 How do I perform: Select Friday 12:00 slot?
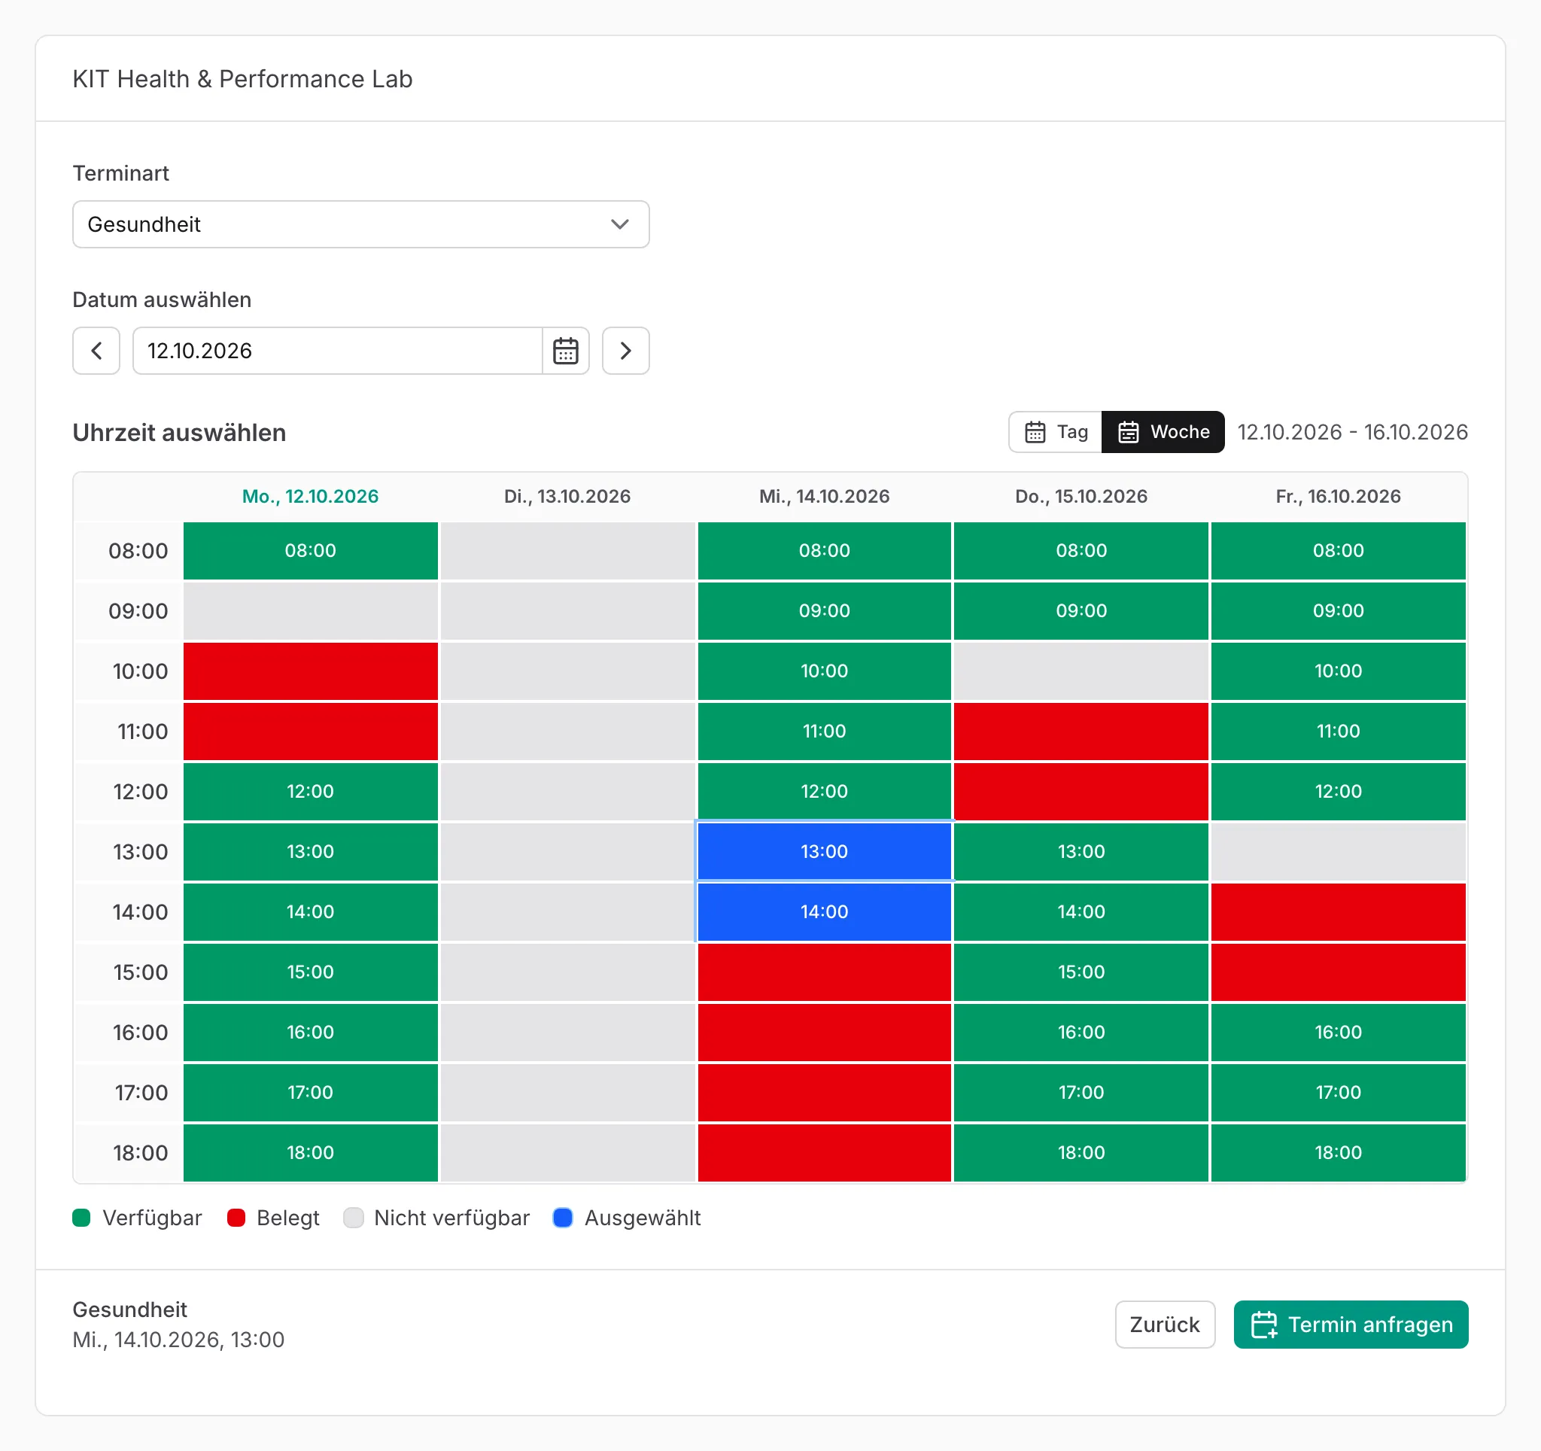point(1338,792)
